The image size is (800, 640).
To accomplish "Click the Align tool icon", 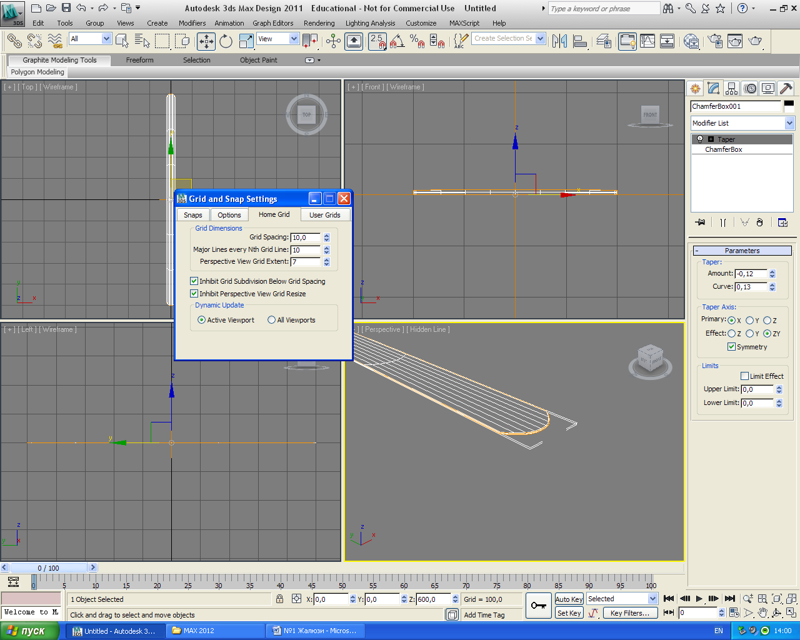I will click(x=580, y=41).
